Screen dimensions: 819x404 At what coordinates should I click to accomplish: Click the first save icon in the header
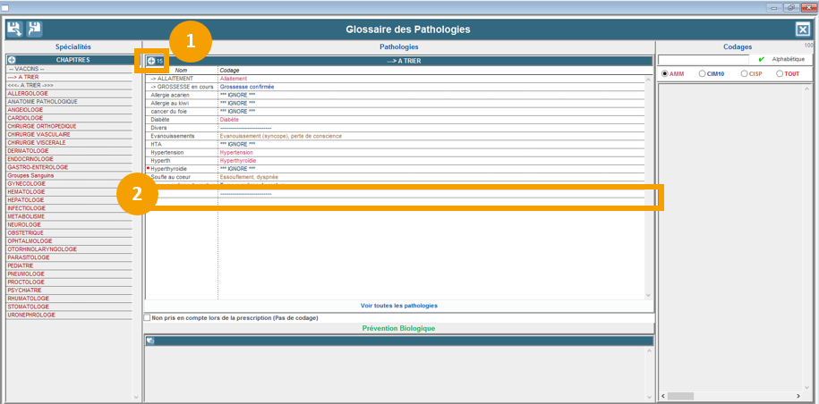(14, 29)
